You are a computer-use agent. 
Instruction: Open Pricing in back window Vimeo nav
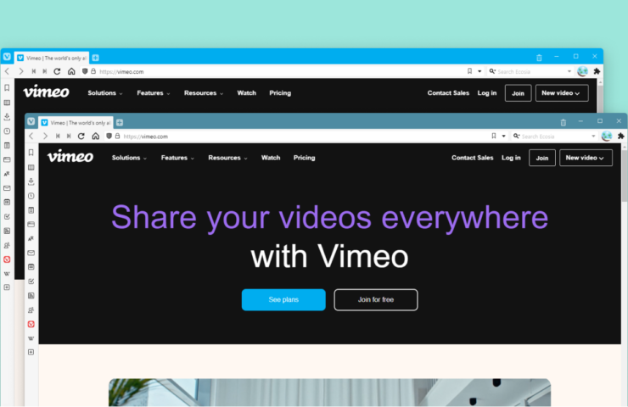(x=280, y=92)
